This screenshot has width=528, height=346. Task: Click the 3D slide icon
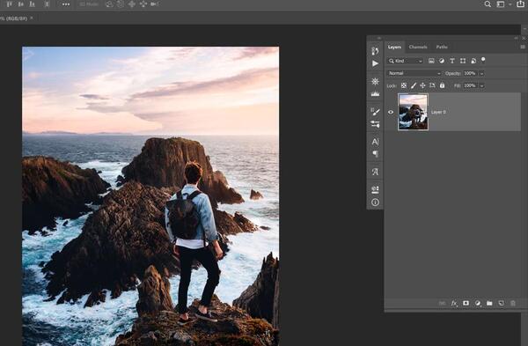pyautogui.click(x=143, y=4)
